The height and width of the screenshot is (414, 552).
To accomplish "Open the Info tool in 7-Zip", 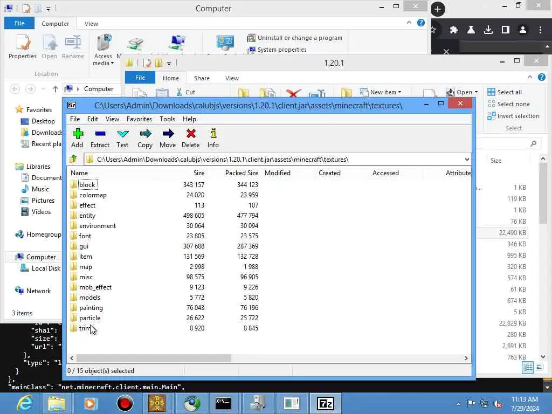I will (x=213, y=138).
